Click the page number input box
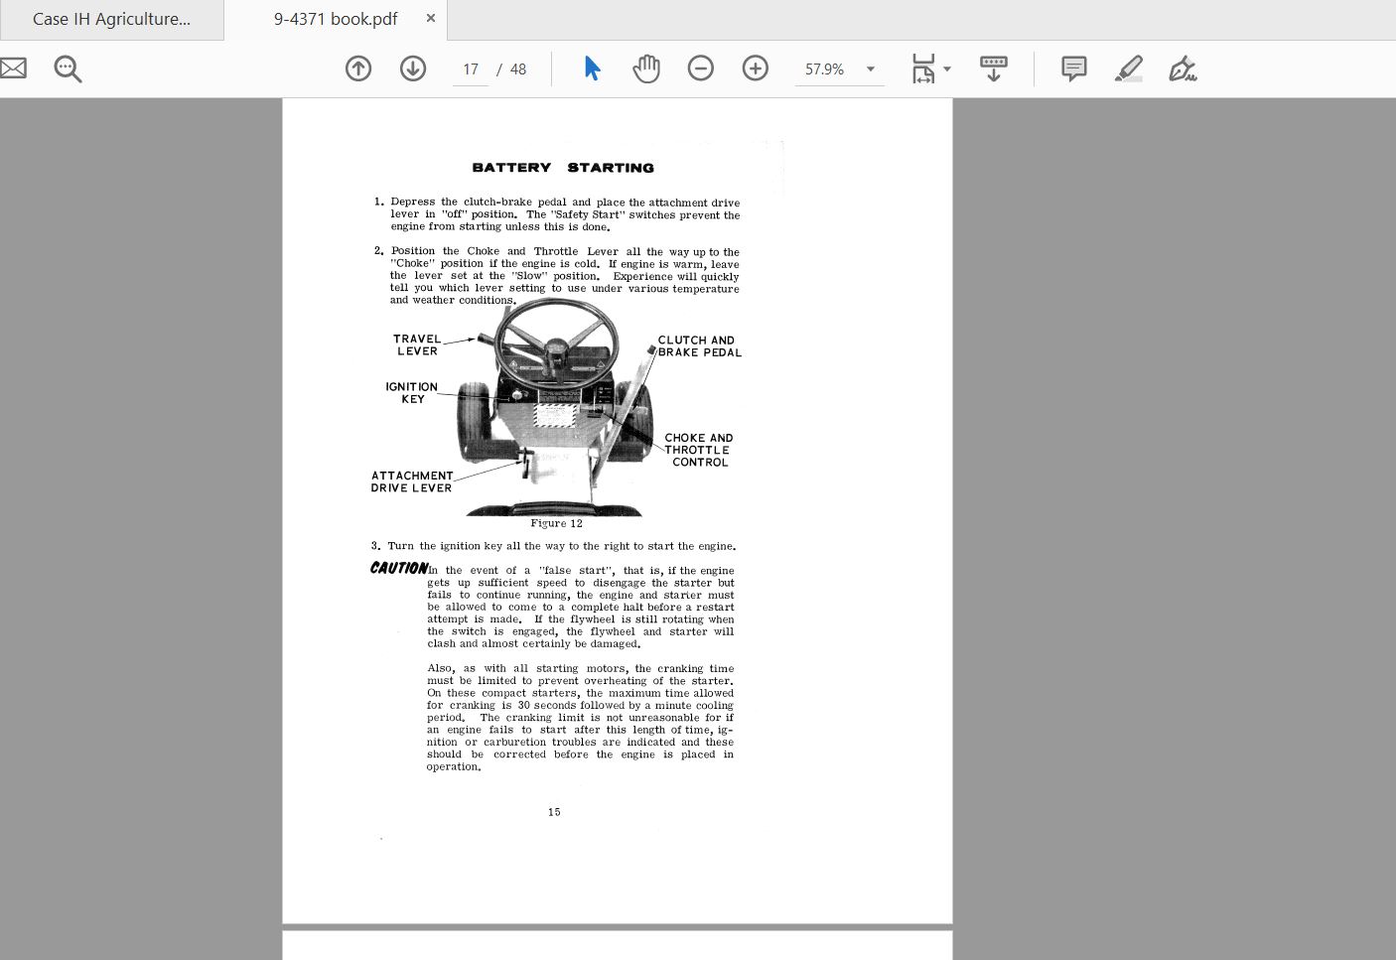 (x=470, y=69)
